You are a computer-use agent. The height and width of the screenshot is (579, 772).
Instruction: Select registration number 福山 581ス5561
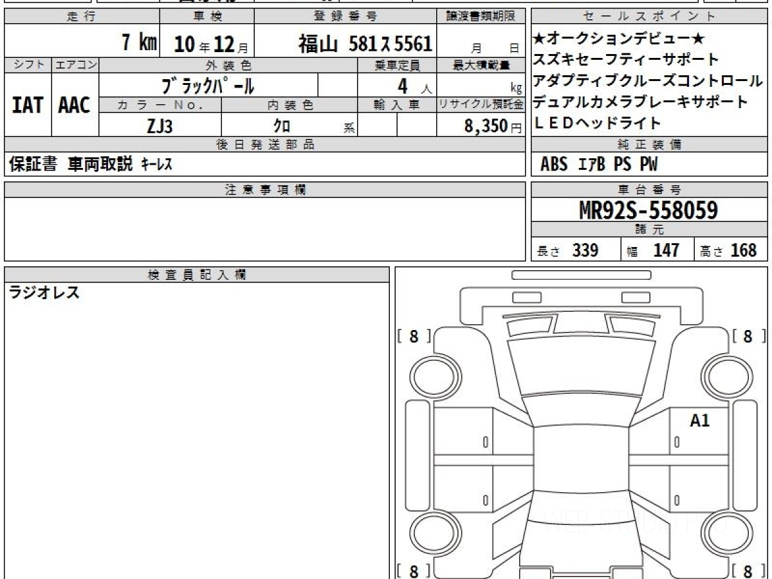pos(365,44)
